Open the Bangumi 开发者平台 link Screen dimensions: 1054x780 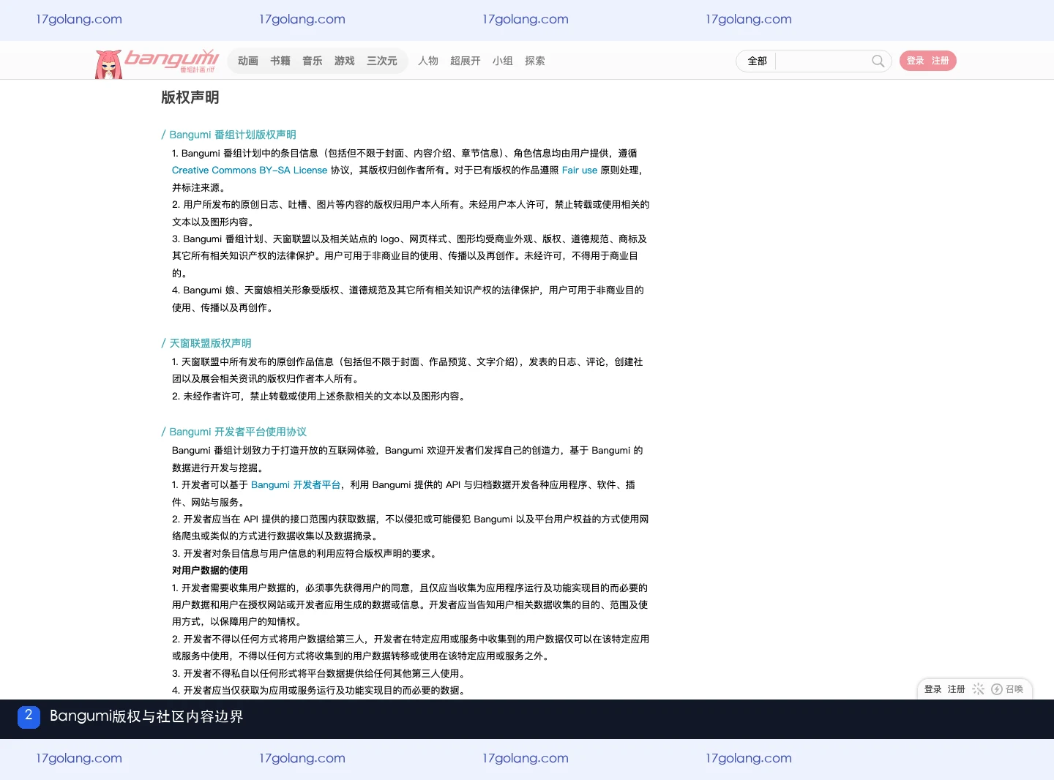[x=296, y=485]
